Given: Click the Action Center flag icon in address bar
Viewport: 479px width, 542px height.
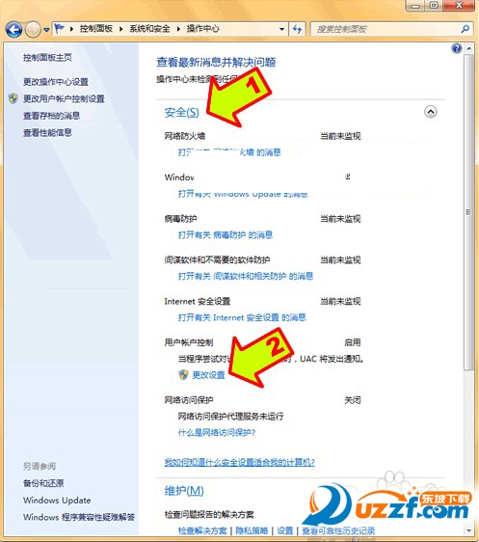Looking at the screenshot, I should (60, 28).
